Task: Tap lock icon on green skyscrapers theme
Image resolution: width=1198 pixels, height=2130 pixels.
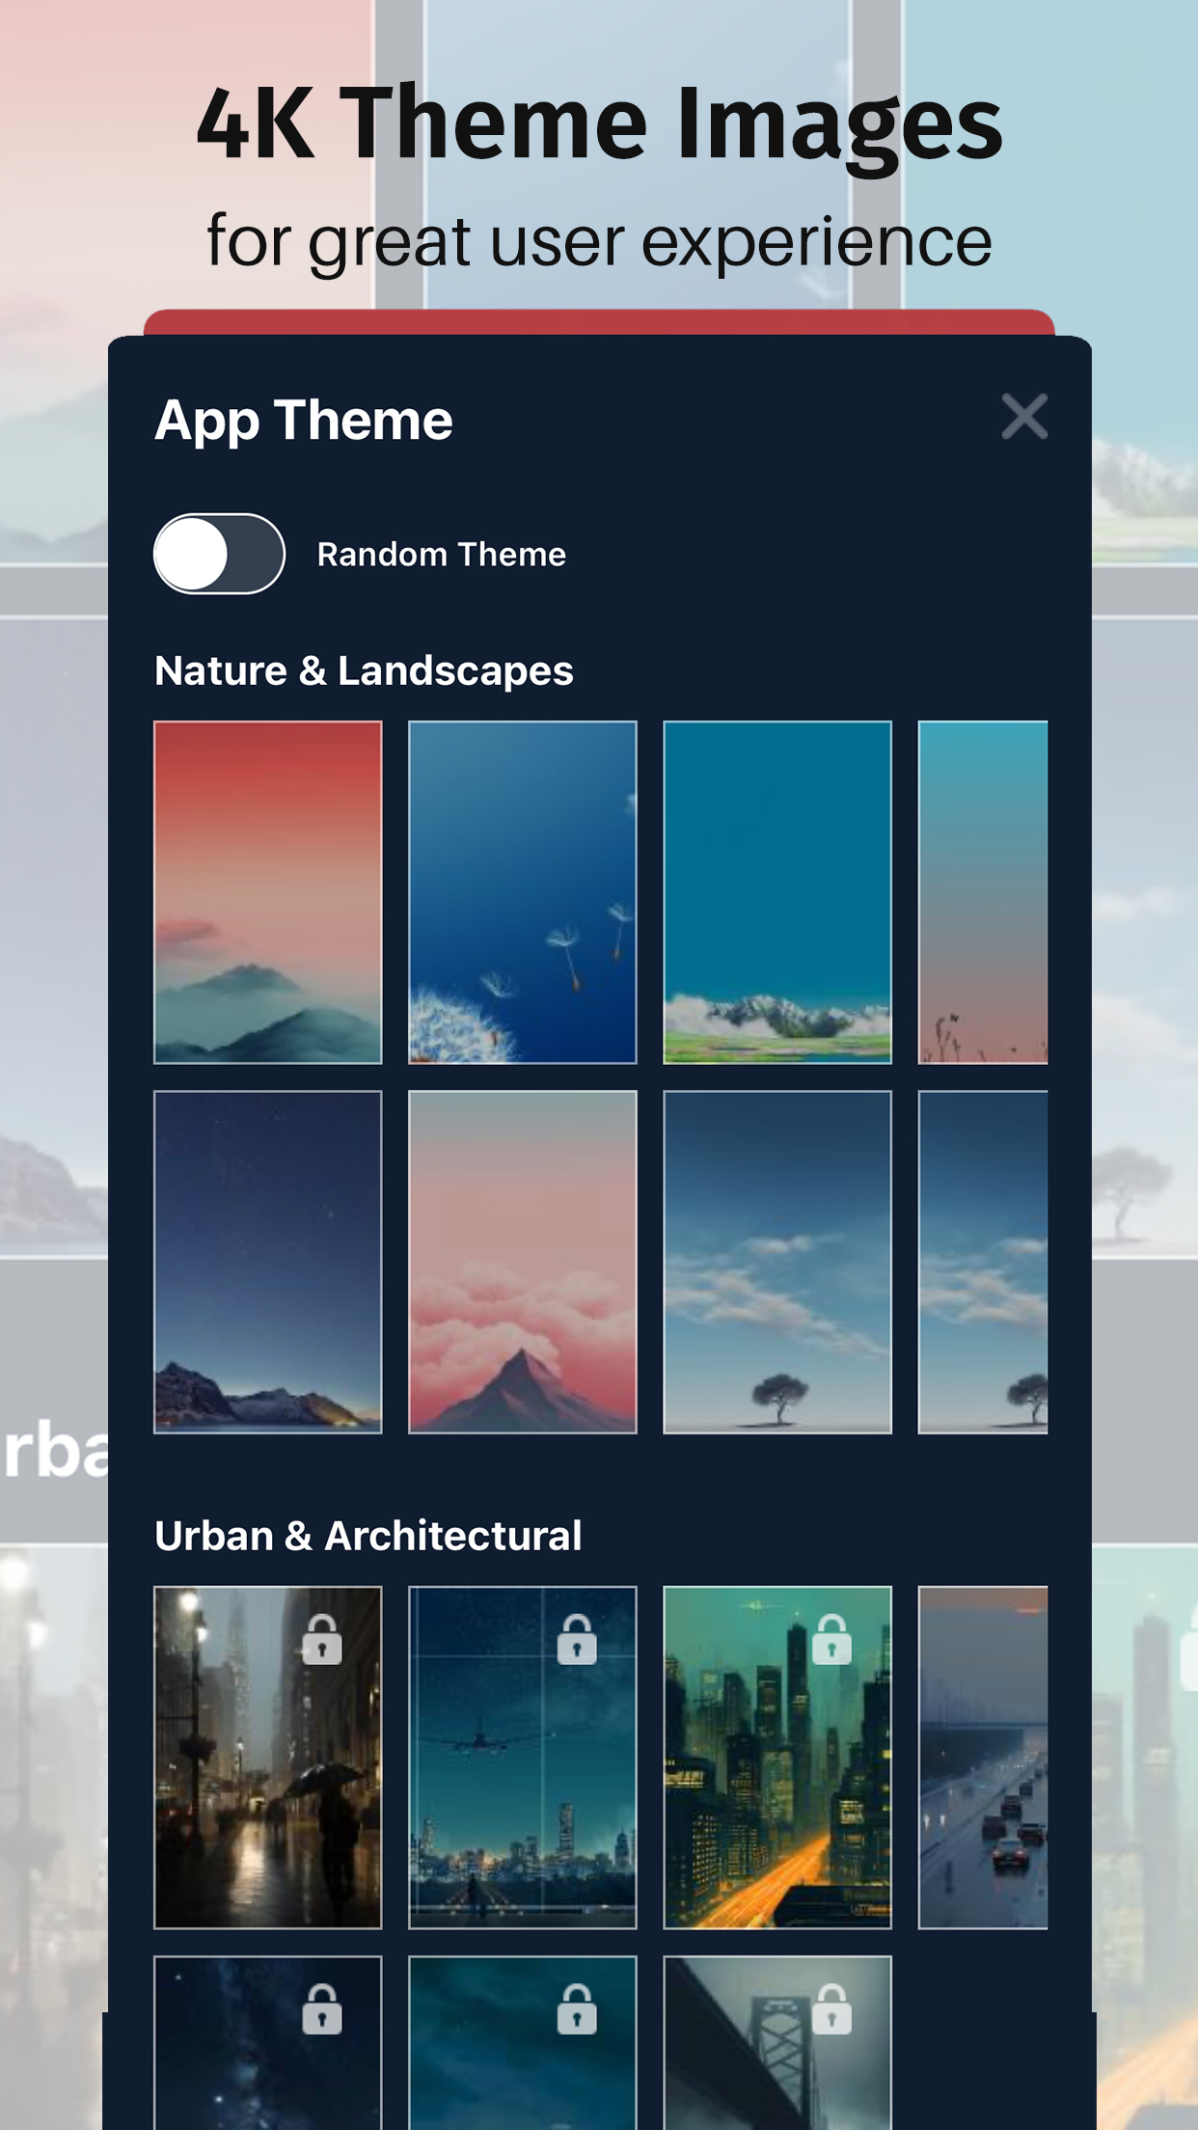Action: (831, 1640)
